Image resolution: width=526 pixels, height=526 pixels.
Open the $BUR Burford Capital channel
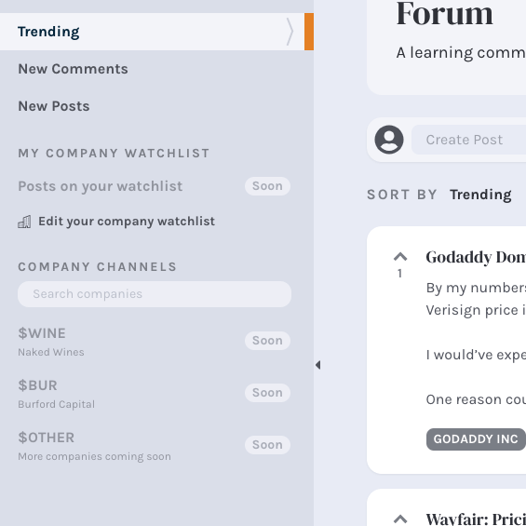pyautogui.click(x=155, y=393)
